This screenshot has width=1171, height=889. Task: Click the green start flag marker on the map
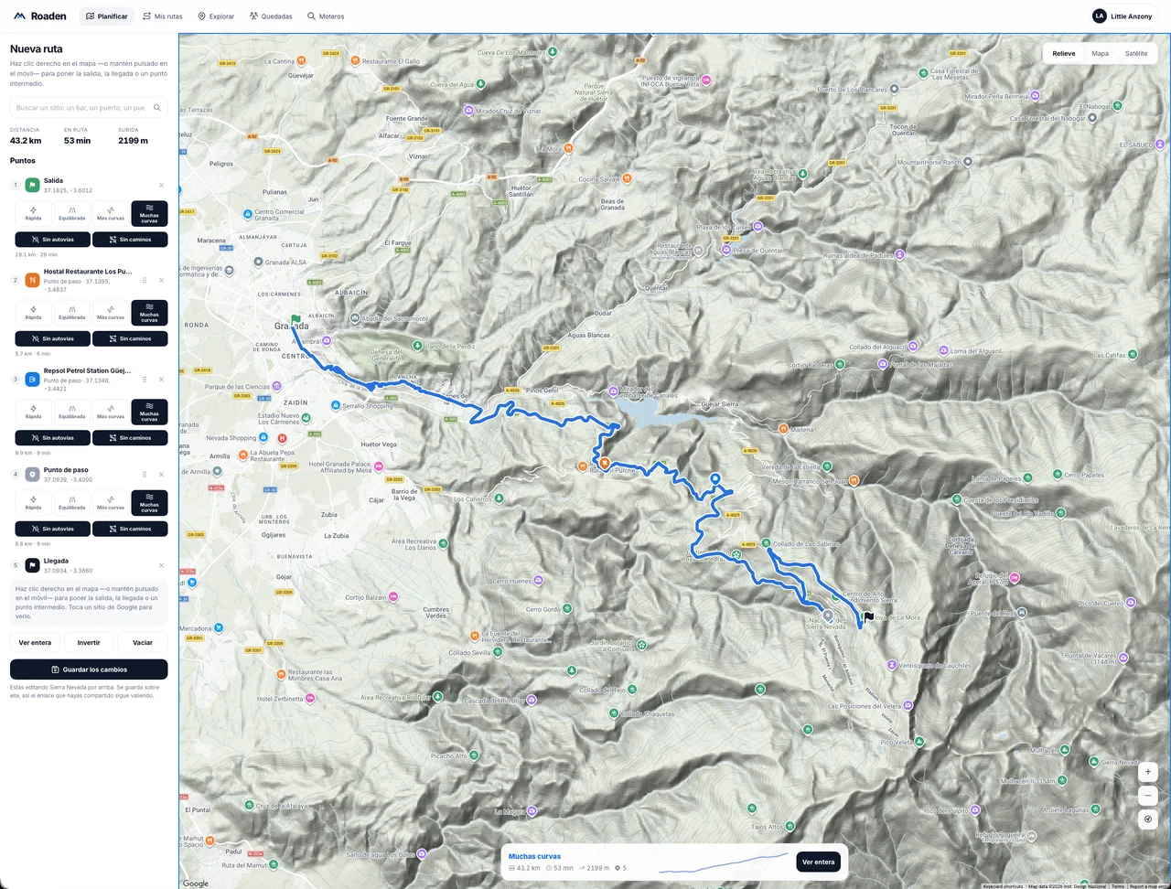tap(295, 320)
